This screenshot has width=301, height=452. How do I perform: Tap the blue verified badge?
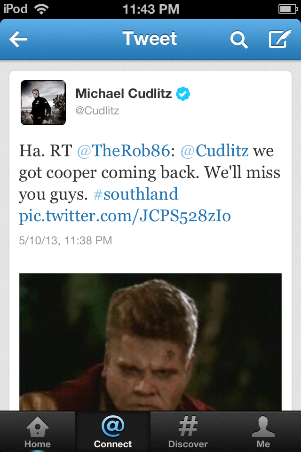(x=183, y=93)
